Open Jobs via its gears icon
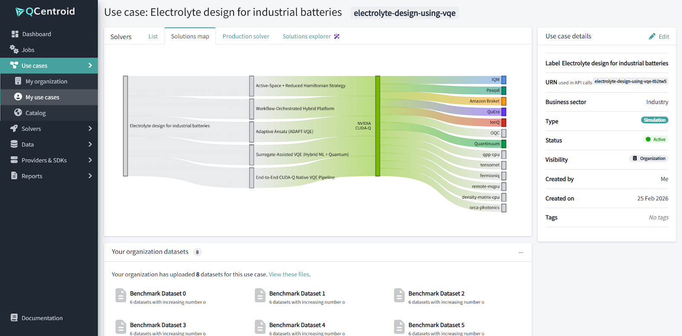Image resolution: width=682 pixels, height=336 pixels. [14, 49]
